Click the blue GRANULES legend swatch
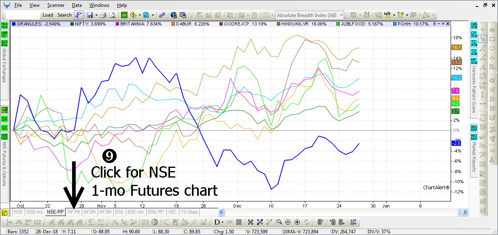 [14, 24]
